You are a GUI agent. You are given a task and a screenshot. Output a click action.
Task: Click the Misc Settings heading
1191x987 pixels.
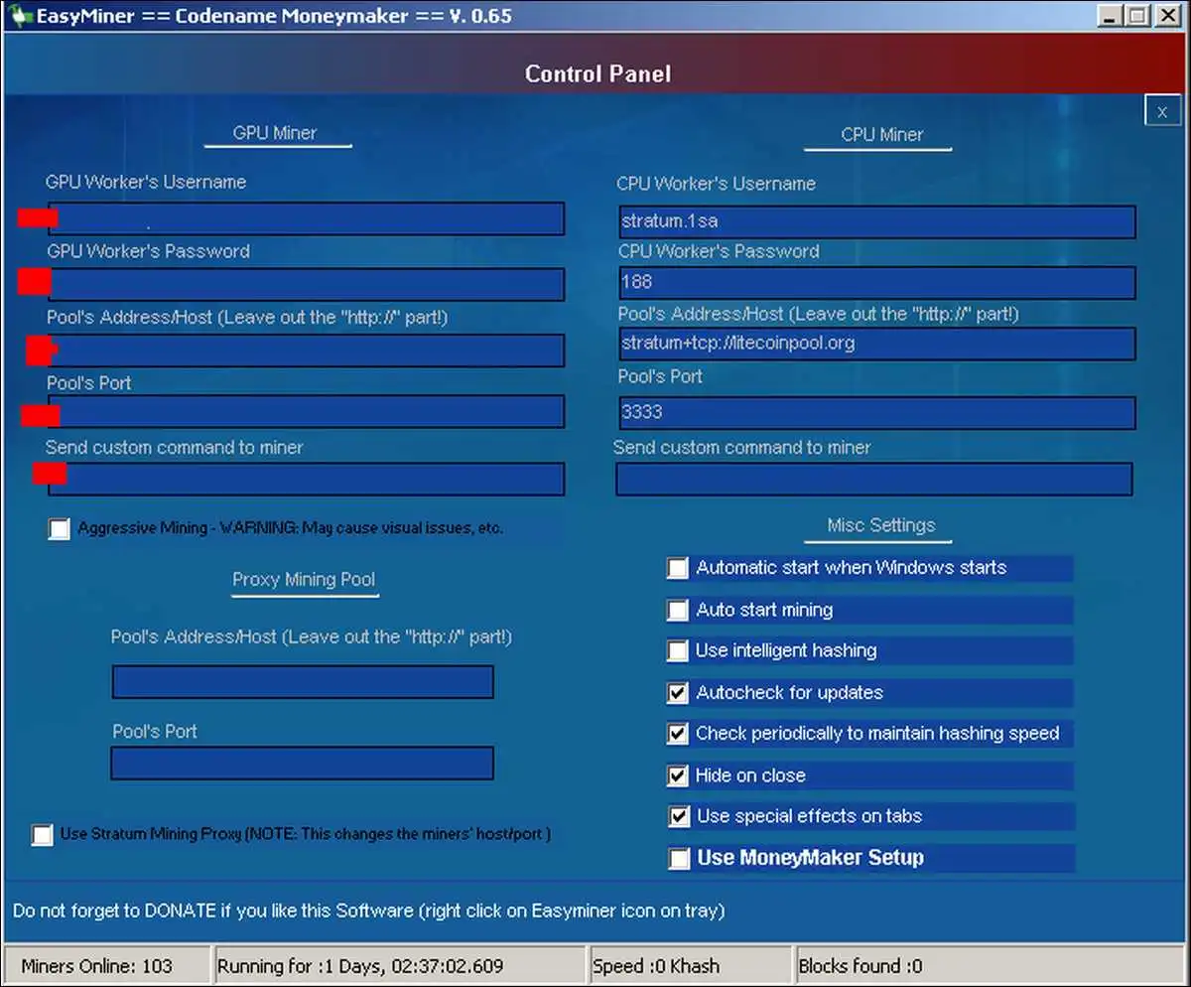coord(881,525)
